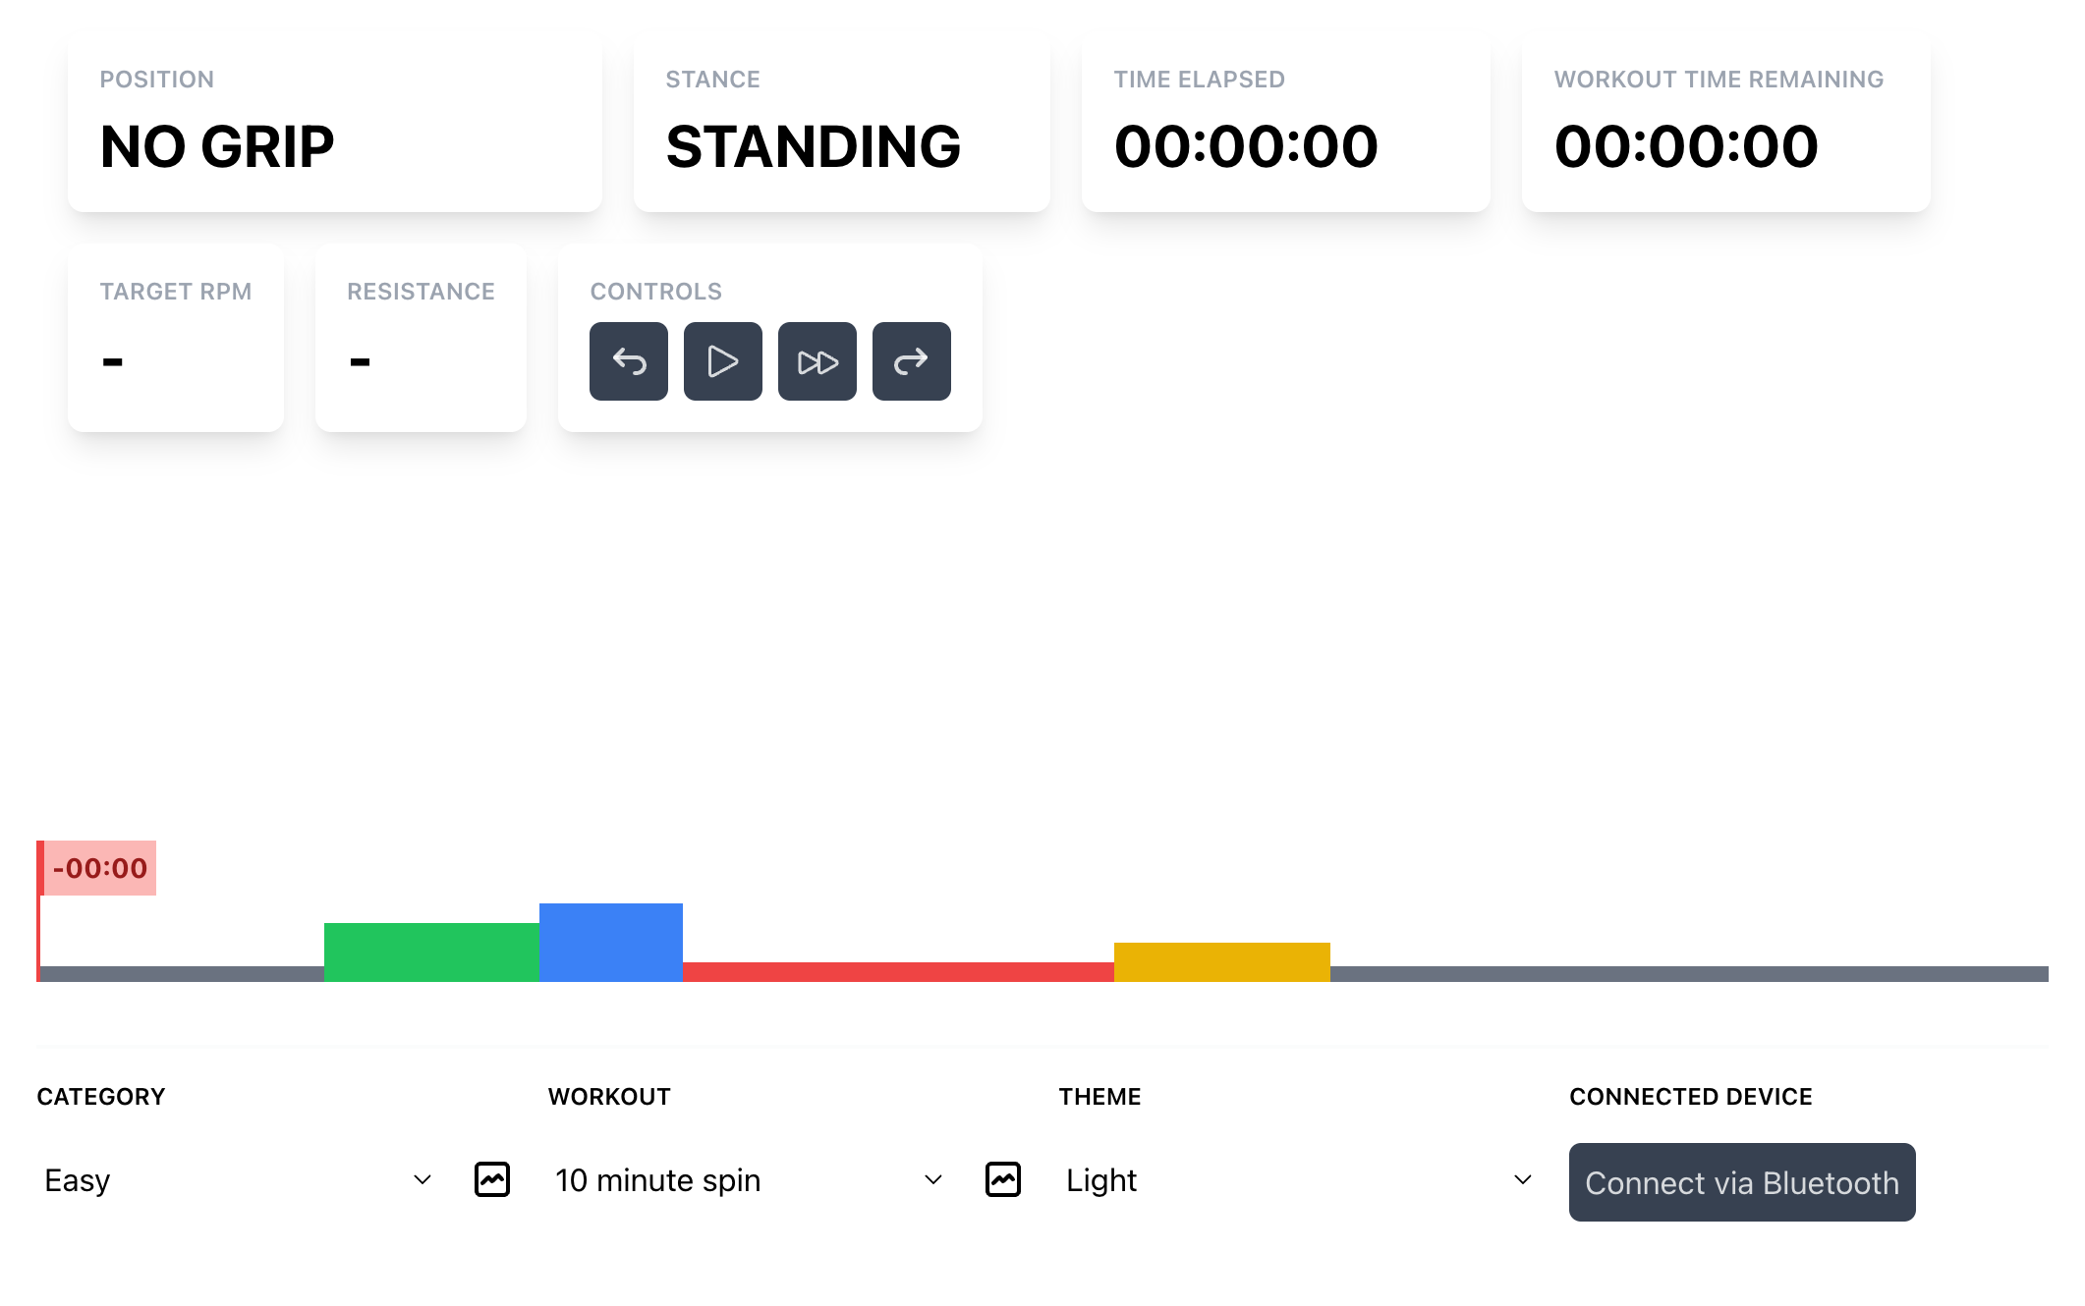Click the Time Elapsed counter card
Image resolution: width=2085 pixels, height=1306 pixels.
(x=1285, y=122)
